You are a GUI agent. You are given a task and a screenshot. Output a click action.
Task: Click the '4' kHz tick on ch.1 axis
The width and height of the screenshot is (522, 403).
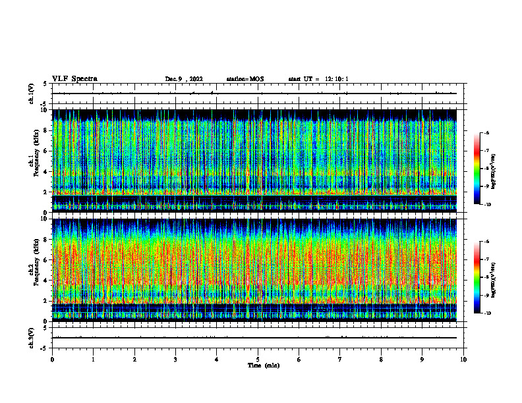(46, 172)
